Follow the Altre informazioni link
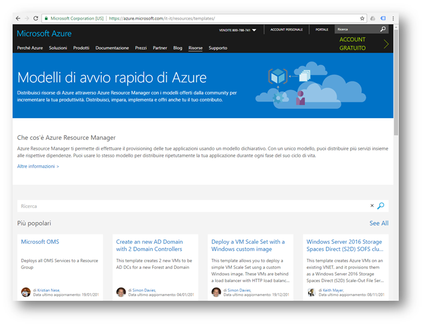Viewport: 424px width, 326px height. [x=38, y=166]
